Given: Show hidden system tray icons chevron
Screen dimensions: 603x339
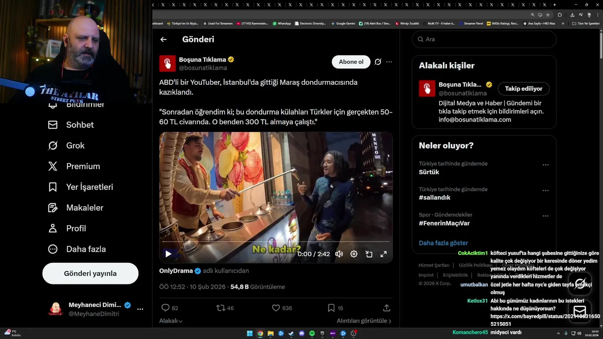Looking at the screenshot, I should pos(559,333).
